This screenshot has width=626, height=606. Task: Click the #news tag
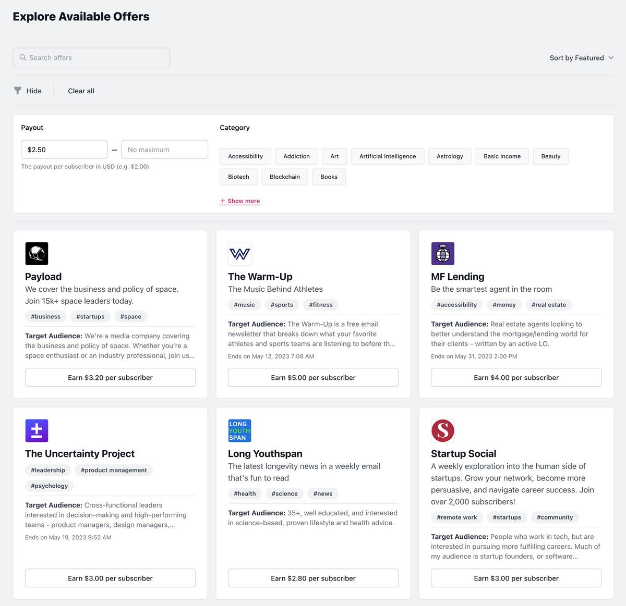coord(323,494)
